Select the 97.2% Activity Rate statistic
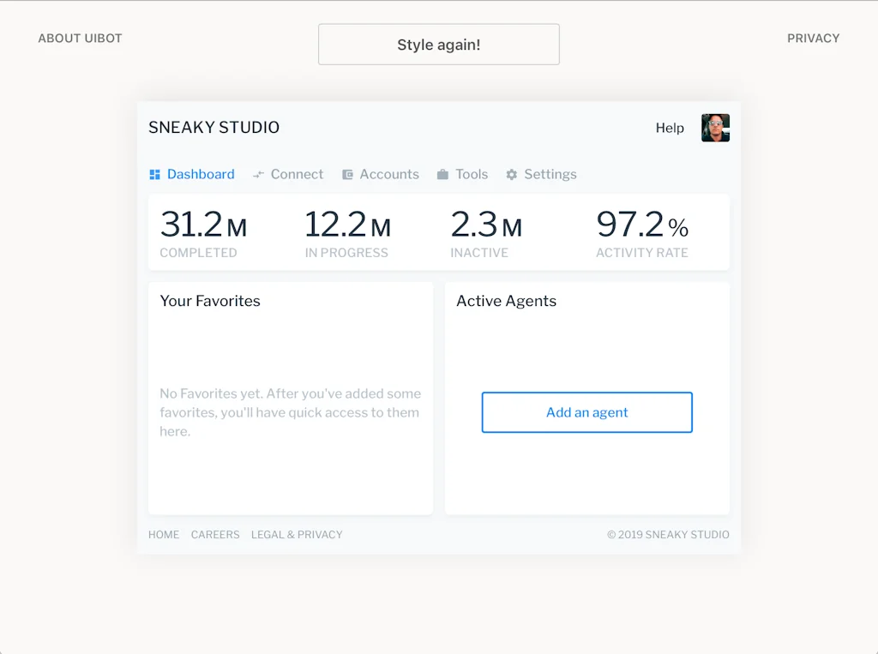878x654 pixels. pyautogui.click(x=642, y=232)
